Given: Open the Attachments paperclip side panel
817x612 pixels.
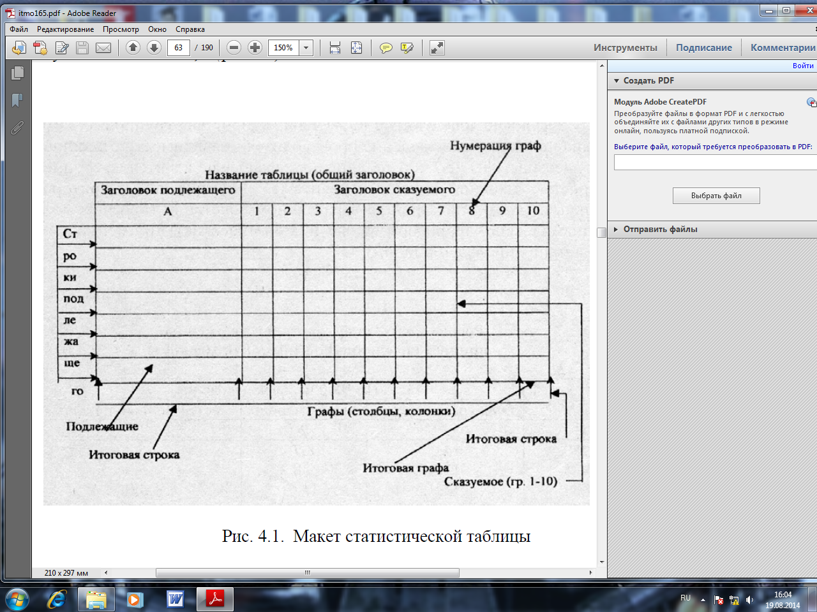Looking at the screenshot, I should 18,128.
